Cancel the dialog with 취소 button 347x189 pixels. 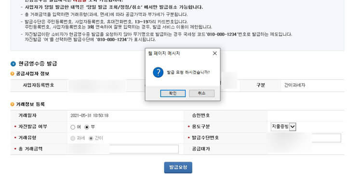(x=201, y=94)
